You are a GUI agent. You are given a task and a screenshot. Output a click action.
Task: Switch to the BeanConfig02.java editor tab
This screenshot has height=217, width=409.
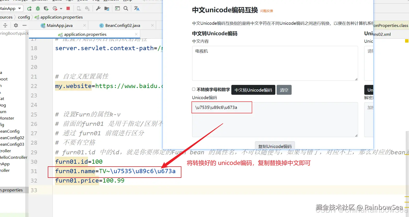pyautogui.click(x=123, y=25)
